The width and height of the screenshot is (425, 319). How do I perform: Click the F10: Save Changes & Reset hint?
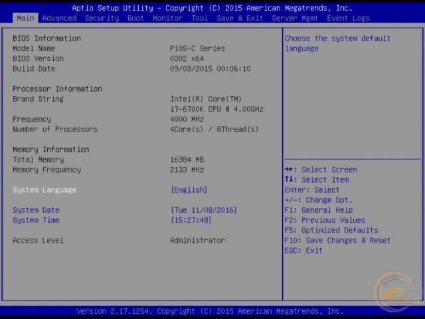pos(337,241)
